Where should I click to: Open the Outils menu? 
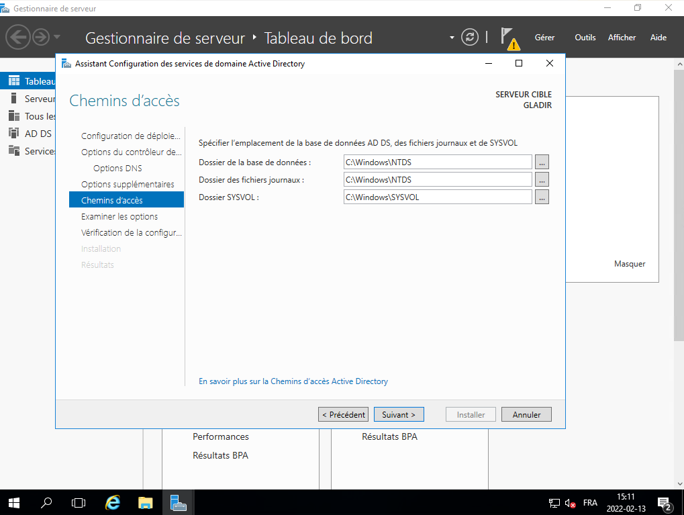[585, 38]
